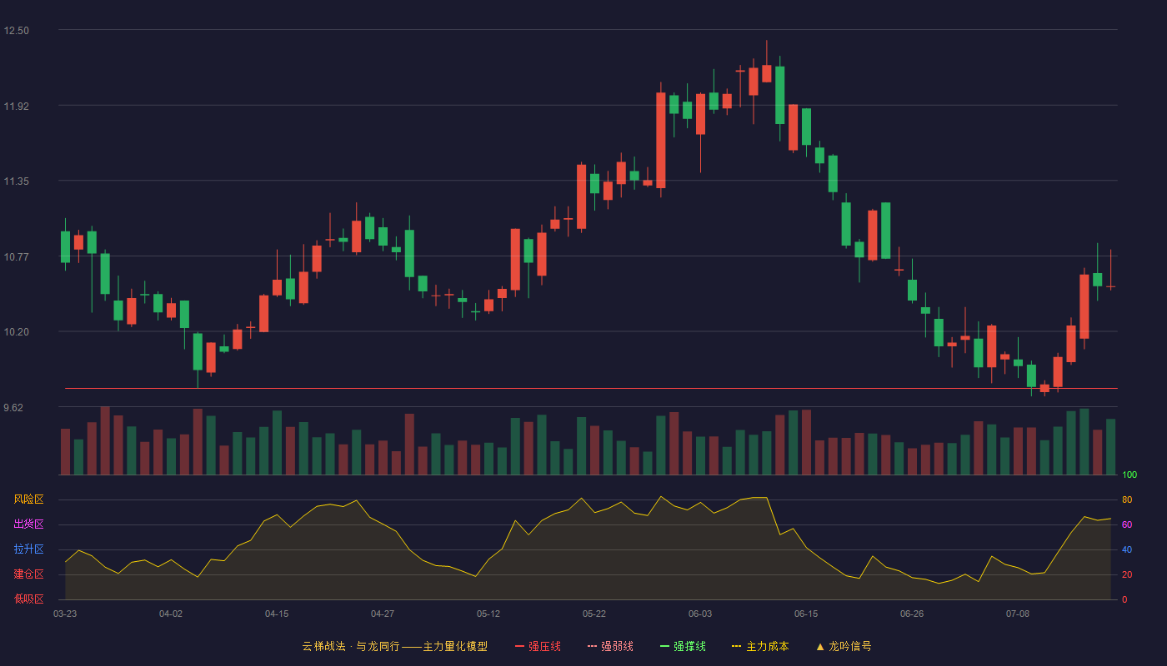Toggle the 主力成本 legend entry
Viewport: 1167px width, 666px height.
[760, 646]
